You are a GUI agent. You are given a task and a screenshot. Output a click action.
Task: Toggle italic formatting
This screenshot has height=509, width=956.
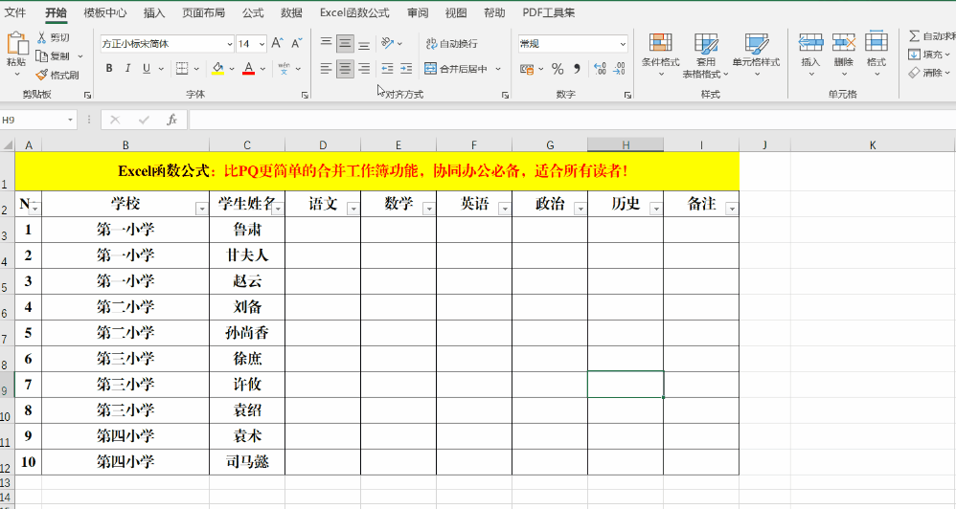(128, 68)
